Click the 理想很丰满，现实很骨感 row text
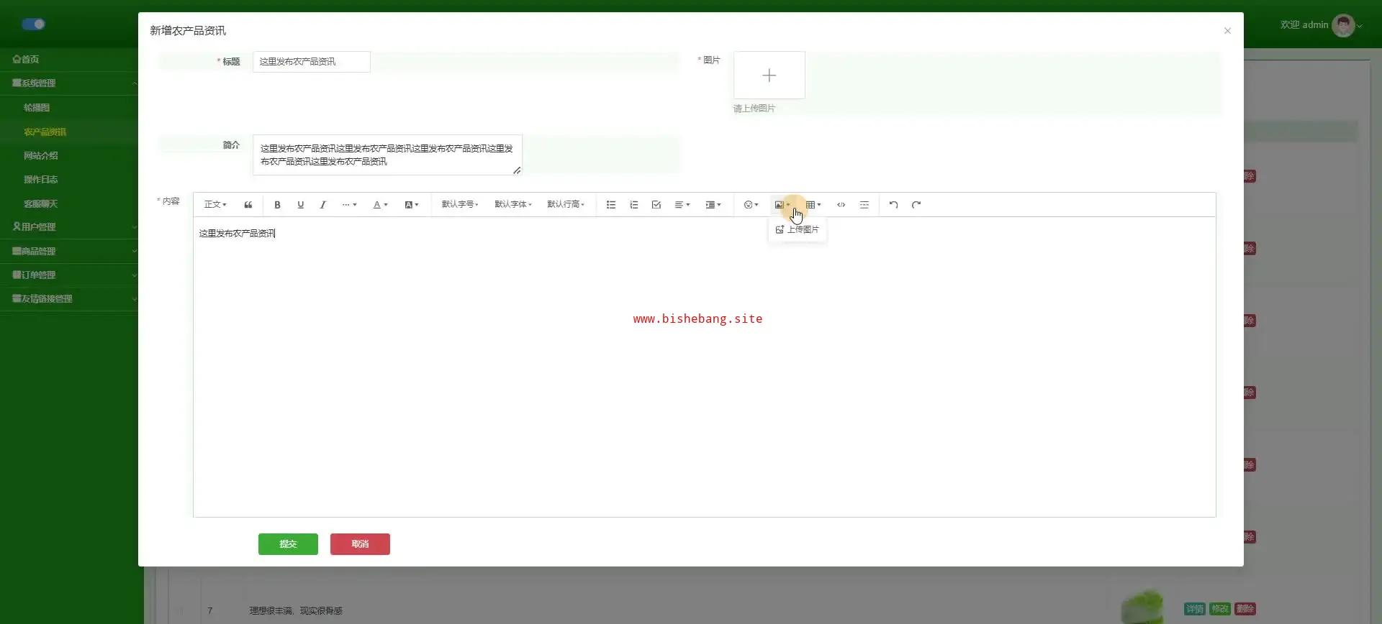The height and width of the screenshot is (624, 1382). tap(296, 611)
